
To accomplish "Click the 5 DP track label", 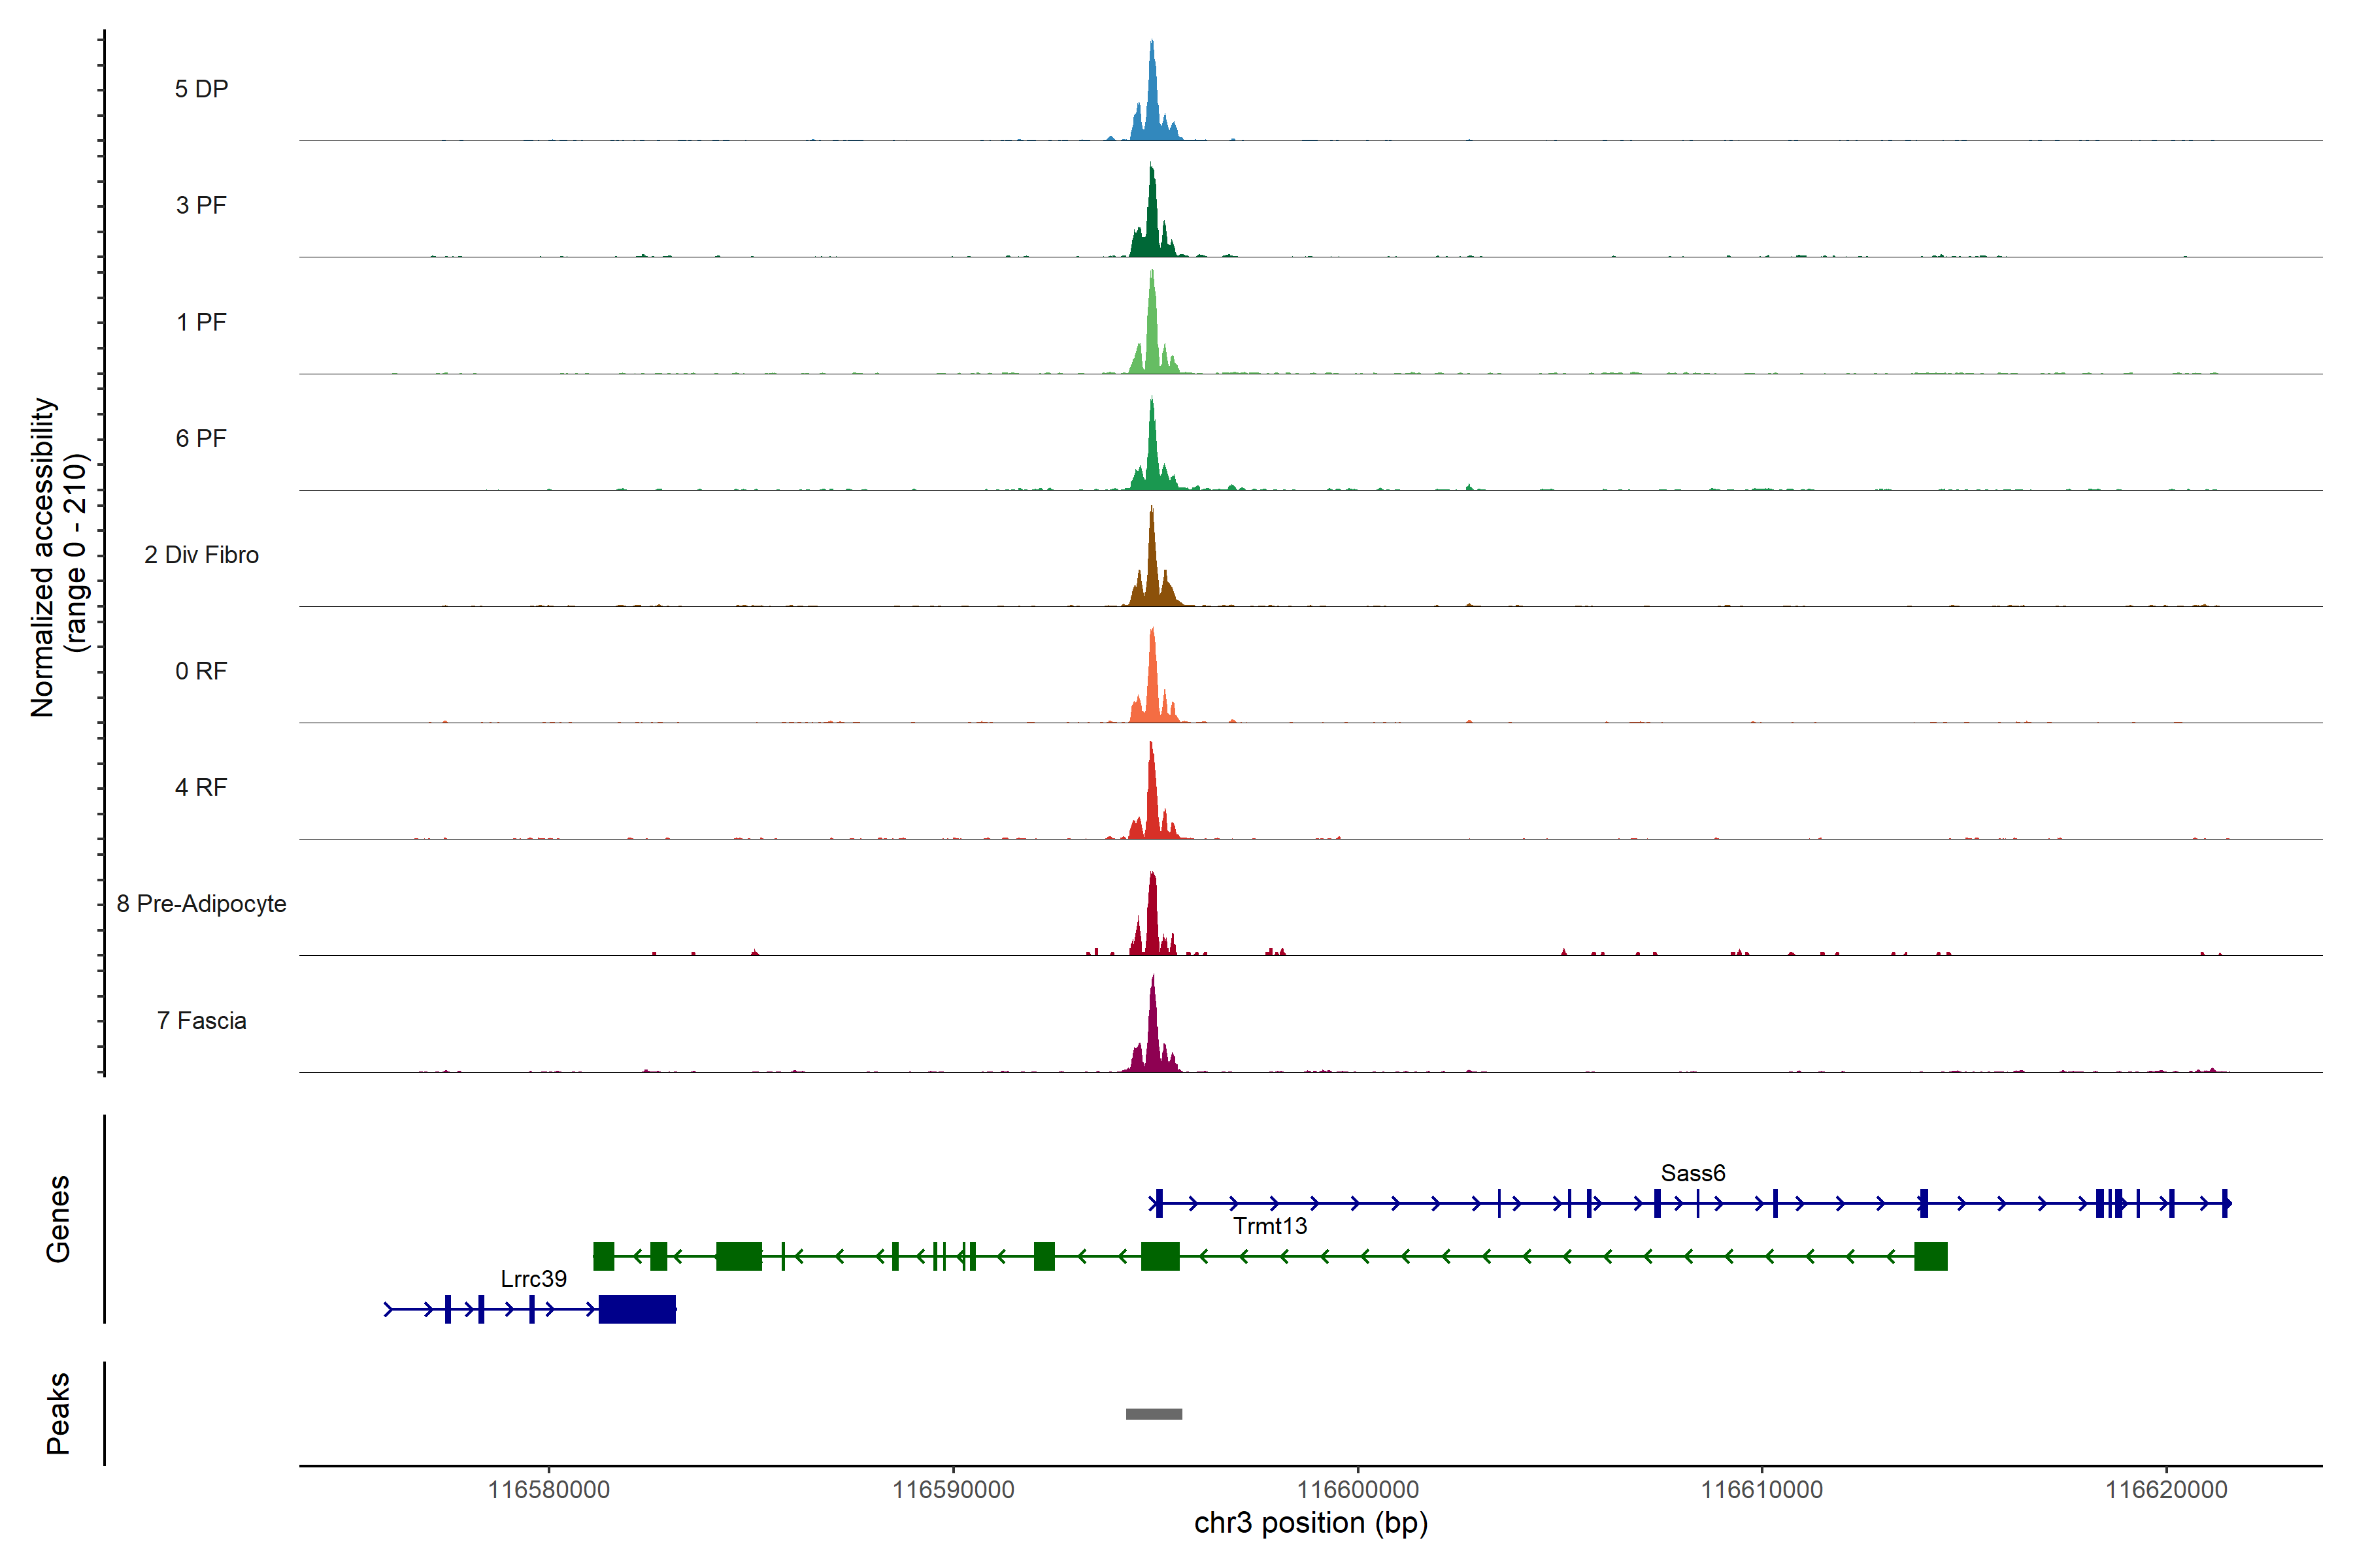I will [201, 89].
